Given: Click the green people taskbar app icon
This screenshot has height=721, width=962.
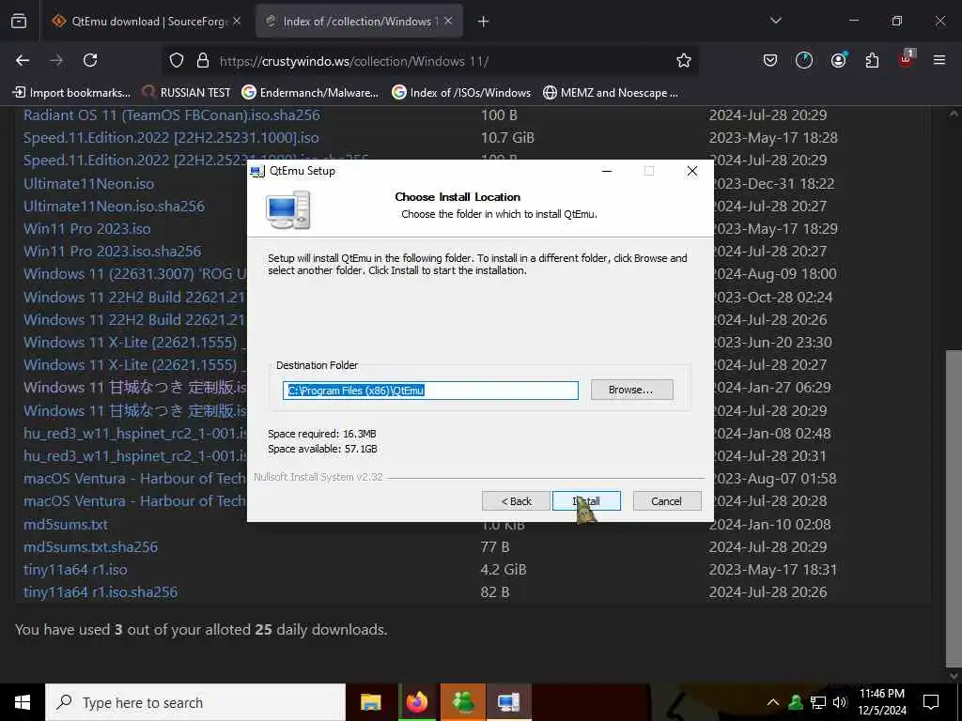Looking at the screenshot, I should pos(463,702).
